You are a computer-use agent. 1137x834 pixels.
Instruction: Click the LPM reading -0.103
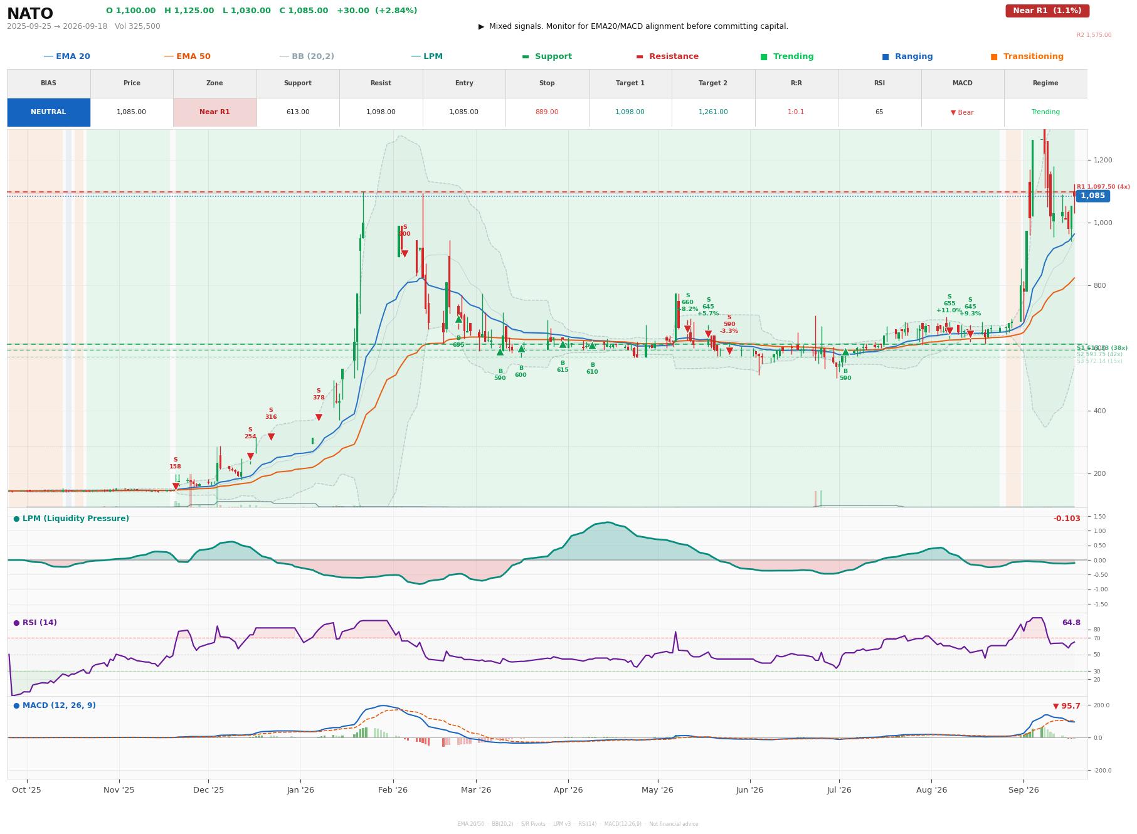pyautogui.click(x=1067, y=519)
